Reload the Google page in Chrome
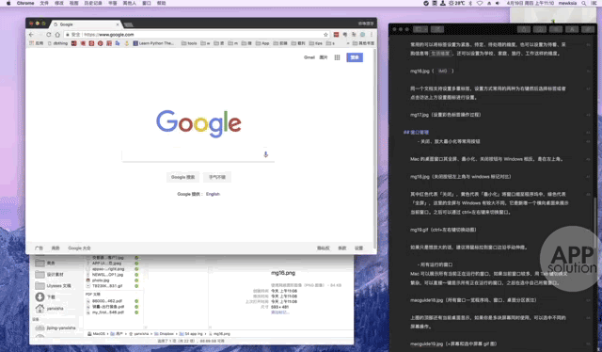Viewport: 602px width, 352px height. pos(49,35)
